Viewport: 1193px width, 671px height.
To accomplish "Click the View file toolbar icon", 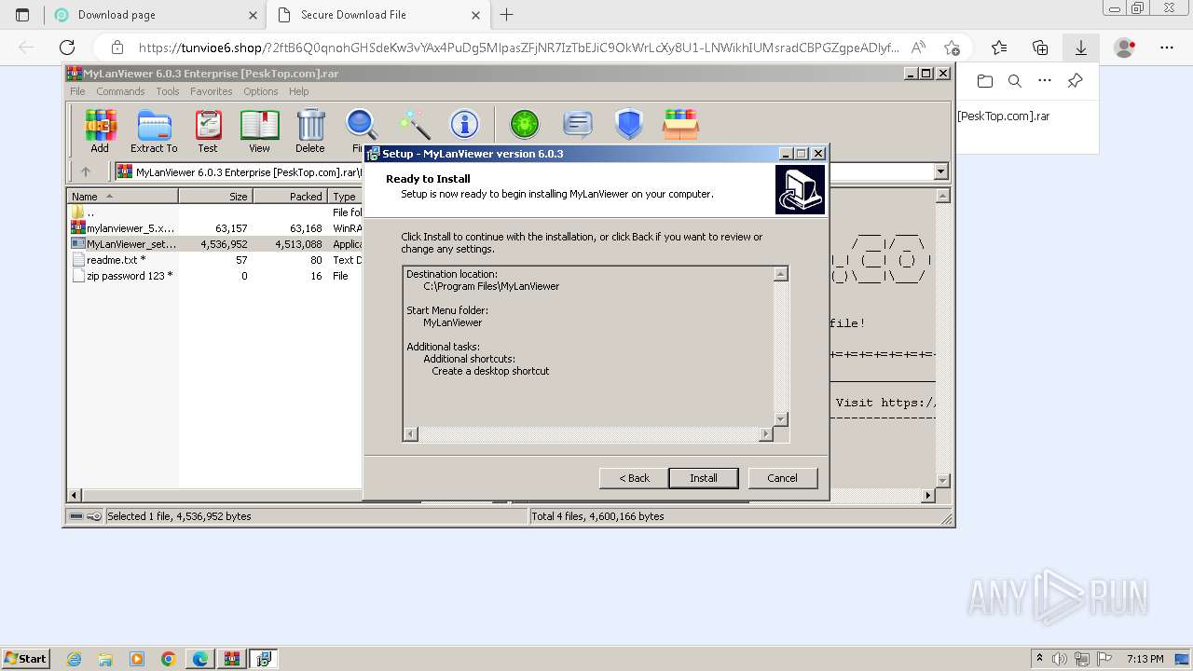I will 259,130.
